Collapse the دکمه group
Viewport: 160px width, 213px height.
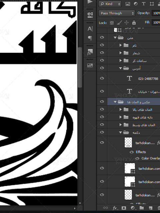120,132
